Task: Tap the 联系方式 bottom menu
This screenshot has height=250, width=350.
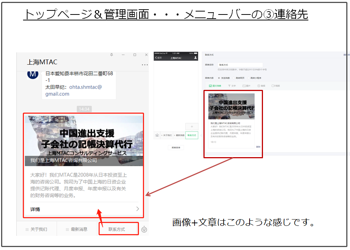Action: pyautogui.click(x=117, y=229)
